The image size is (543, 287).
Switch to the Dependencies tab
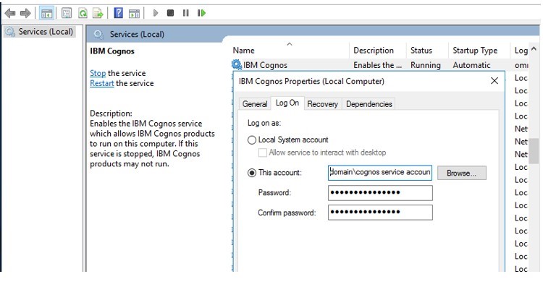tap(369, 104)
